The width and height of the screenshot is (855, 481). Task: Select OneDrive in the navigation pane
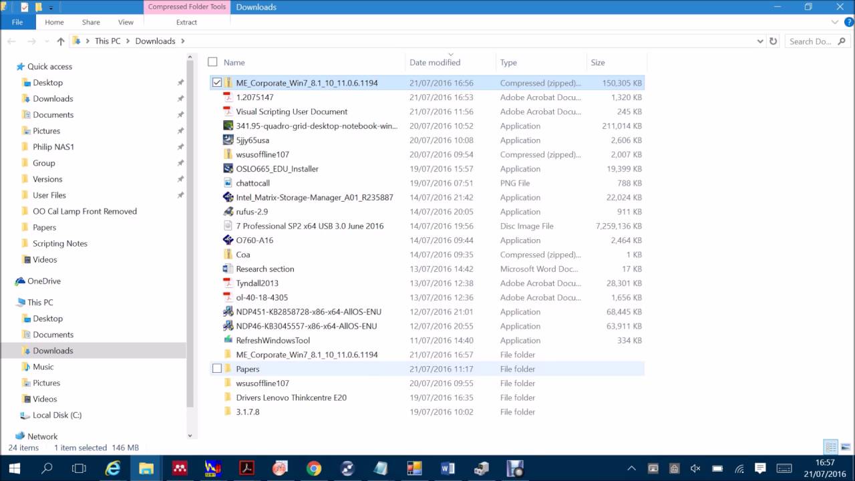coord(44,281)
